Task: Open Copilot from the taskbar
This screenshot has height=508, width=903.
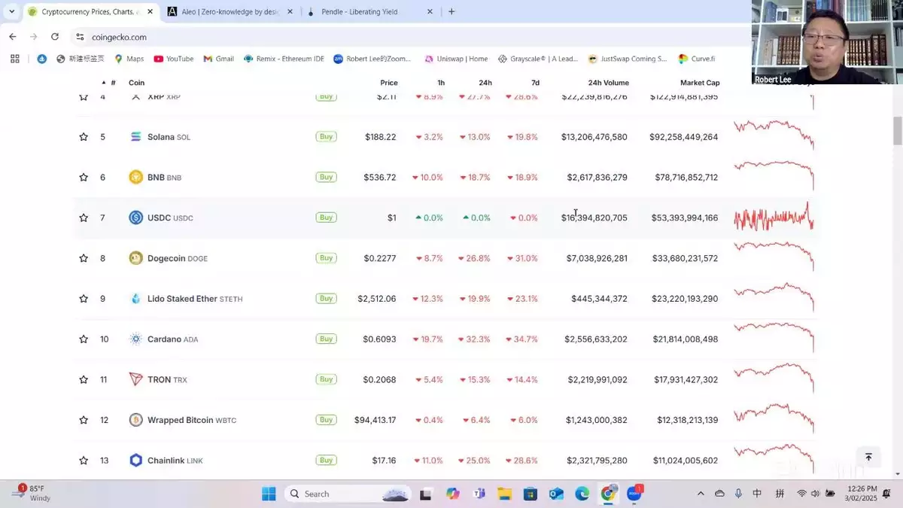Action: pos(452,494)
